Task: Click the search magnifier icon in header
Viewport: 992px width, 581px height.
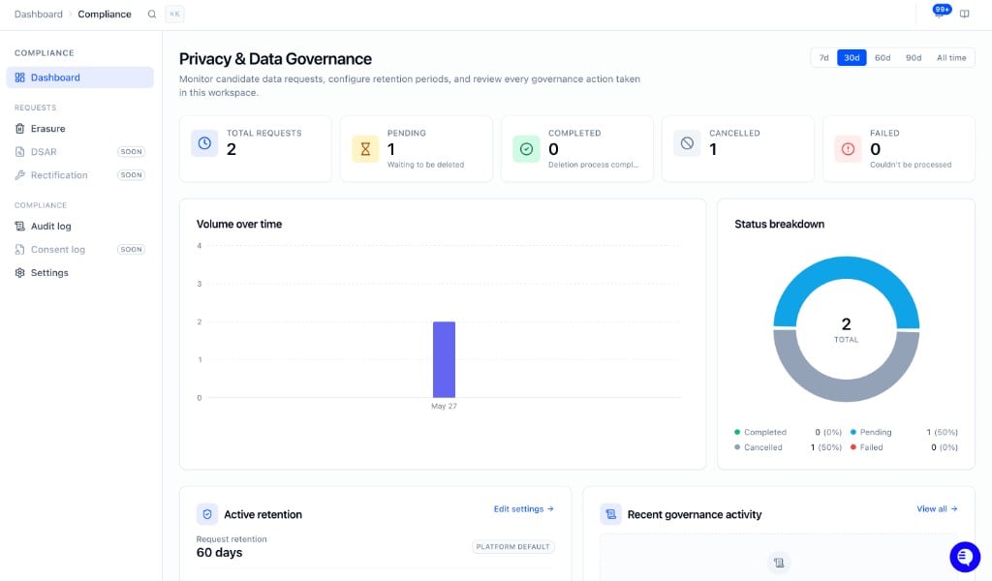Action: pos(152,14)
